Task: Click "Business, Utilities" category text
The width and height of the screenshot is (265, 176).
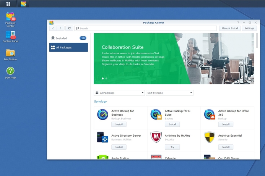Action: 121,140
